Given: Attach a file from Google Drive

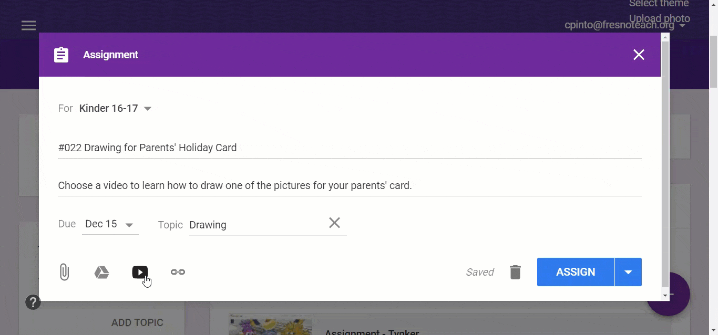Looking at the screenshot, I should coord(101,272).
